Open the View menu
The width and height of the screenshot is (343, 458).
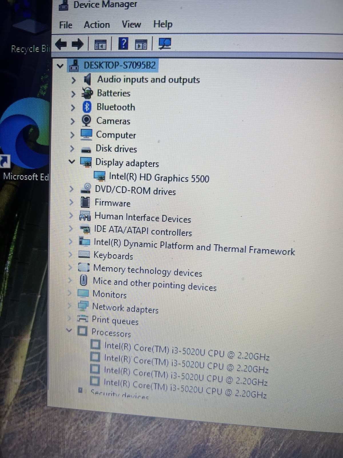[x=131, y=24]
